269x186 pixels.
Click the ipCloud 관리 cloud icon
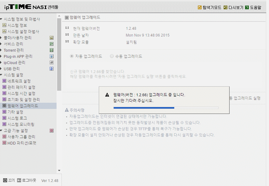(52, 63)
